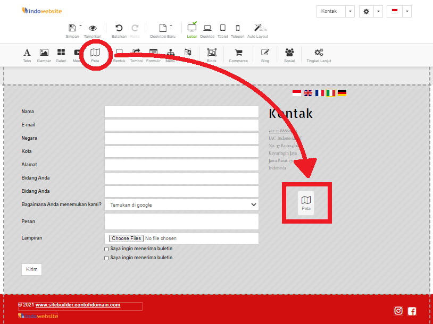Open the Sosial widgets tool

[289, 54]
